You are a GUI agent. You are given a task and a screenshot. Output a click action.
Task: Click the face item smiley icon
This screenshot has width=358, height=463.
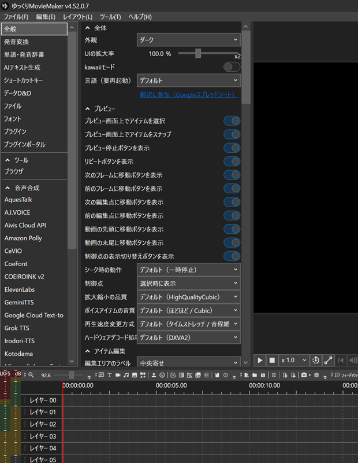click(x=162, y=375)
